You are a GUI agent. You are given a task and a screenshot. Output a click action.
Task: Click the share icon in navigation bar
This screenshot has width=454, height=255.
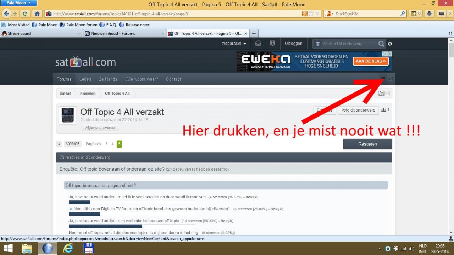pos(391,79)
